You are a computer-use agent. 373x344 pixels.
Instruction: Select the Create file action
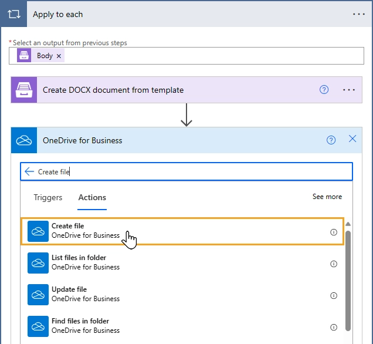click(x=182, y=231)
